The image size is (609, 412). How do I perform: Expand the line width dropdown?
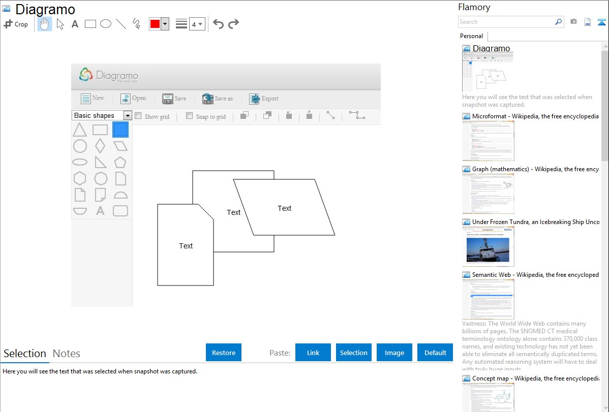pos(197,24)
